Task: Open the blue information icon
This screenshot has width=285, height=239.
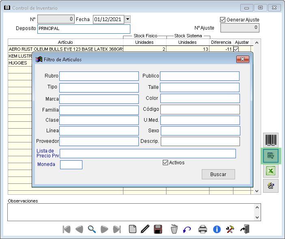Action: (x=217, y=229)
